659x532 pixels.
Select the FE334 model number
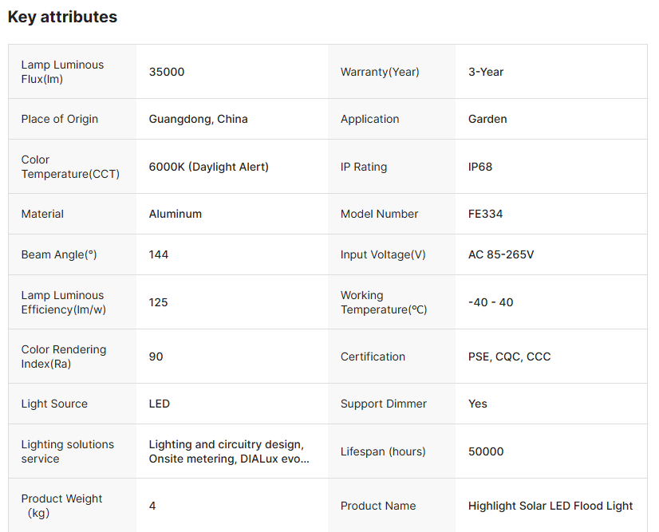click(x=485, y=214)
